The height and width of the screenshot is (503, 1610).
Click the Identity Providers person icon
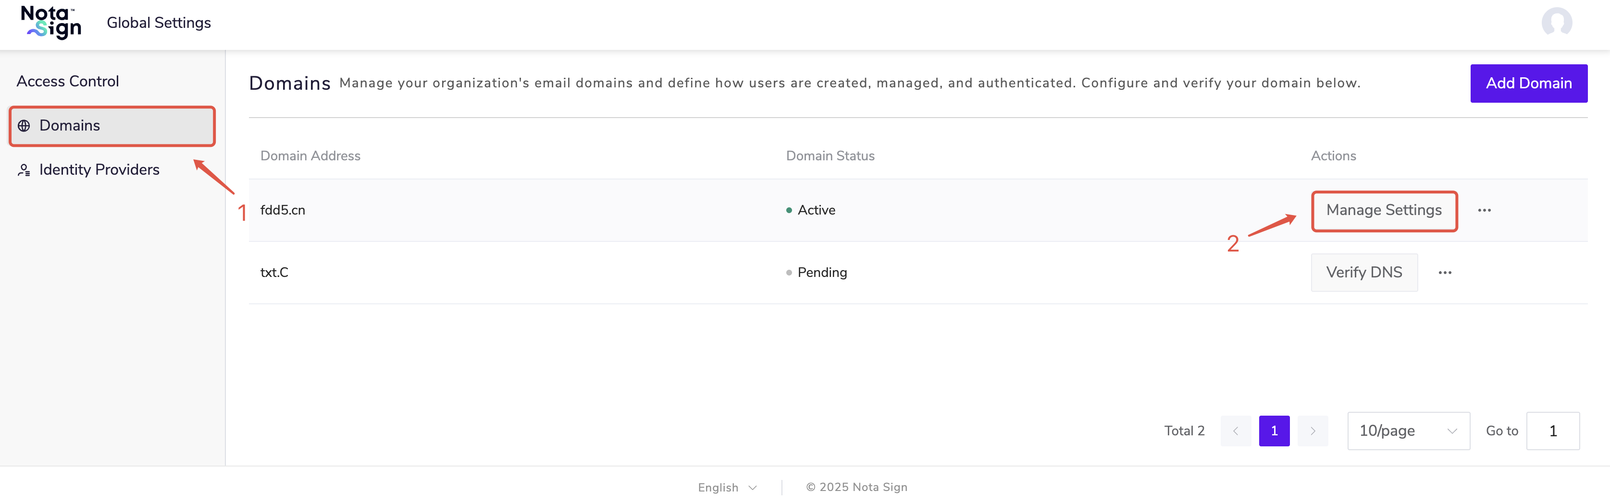(x=24, y=170)
